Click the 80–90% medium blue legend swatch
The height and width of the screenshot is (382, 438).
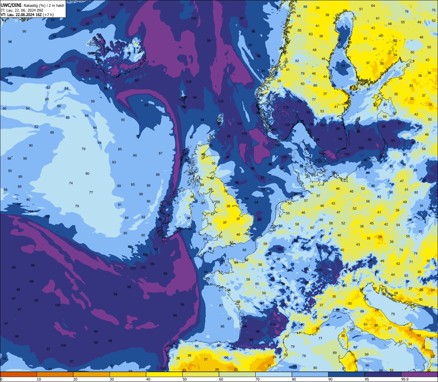tap(310, 374)
